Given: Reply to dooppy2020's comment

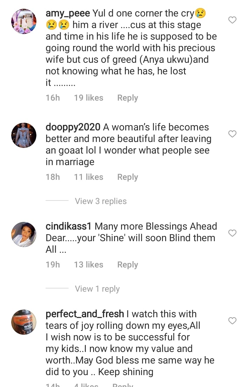Looking at the screenshot, I should pyautogui.click(x=127, y=177).
